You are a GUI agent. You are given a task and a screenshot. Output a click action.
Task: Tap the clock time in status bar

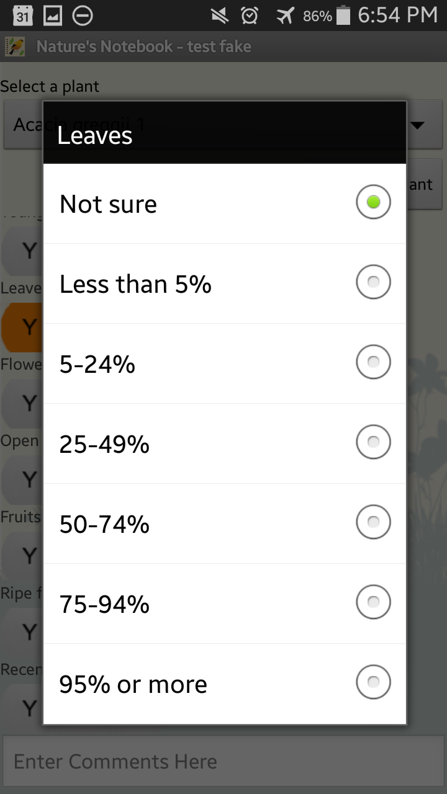coord(398,16)
